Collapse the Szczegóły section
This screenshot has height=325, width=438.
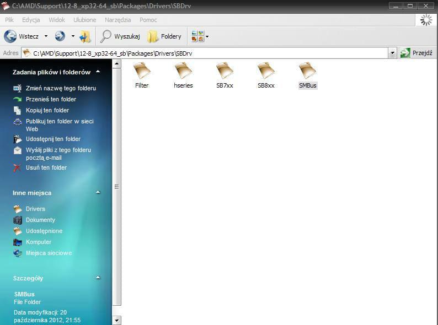click(98, 278)
